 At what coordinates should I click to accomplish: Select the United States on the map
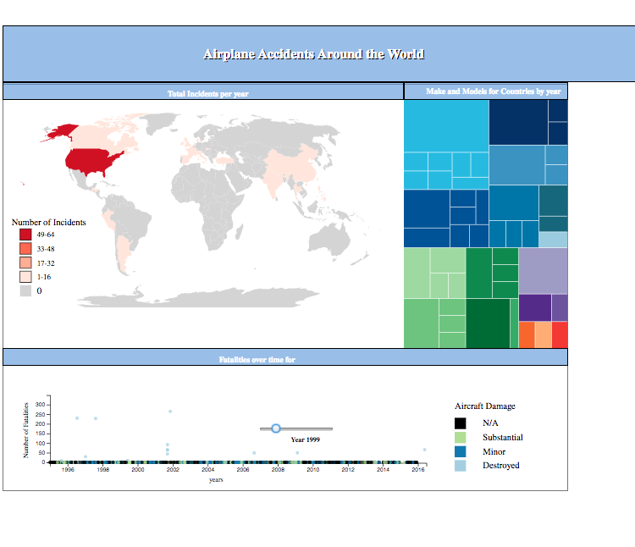pyautogui.click(x=92, y=161)
